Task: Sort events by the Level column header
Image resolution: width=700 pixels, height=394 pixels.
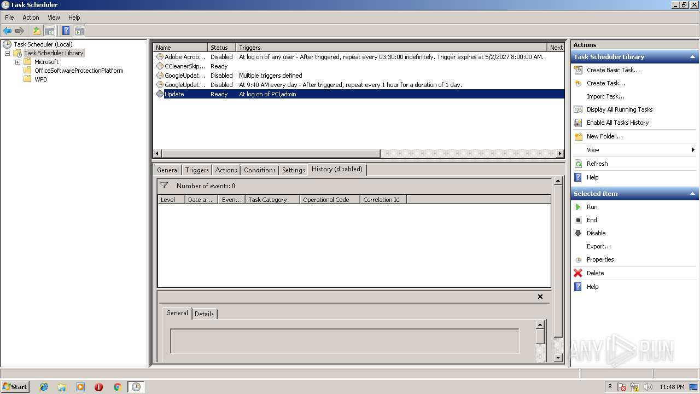Action: [x=172, y=200]
